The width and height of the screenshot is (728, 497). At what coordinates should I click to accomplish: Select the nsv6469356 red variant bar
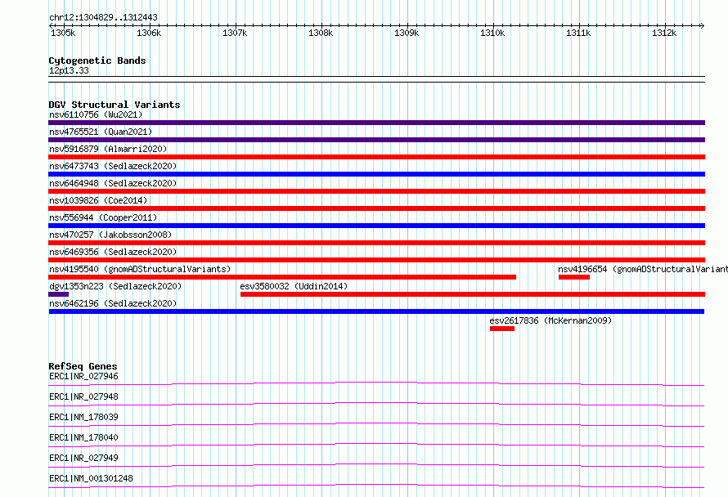[x=376, y=260]
